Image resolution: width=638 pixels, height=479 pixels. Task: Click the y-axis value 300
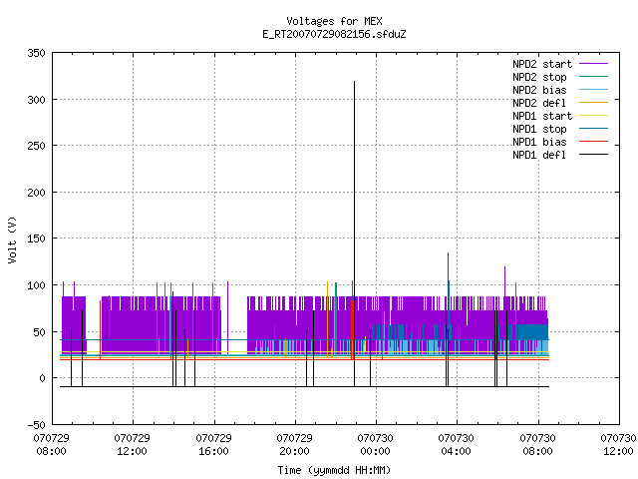(x=36, y=100)
